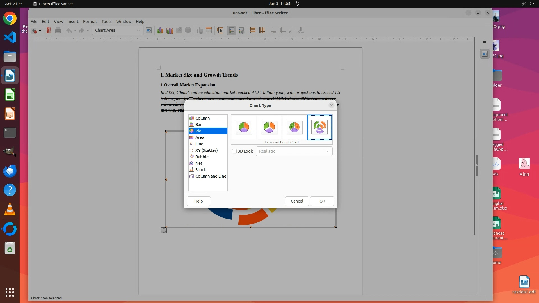Select the Donut chart subtype icon
The height and width of the screenshot is (303, 539).
pyautogui.click(x=294, y=127)
